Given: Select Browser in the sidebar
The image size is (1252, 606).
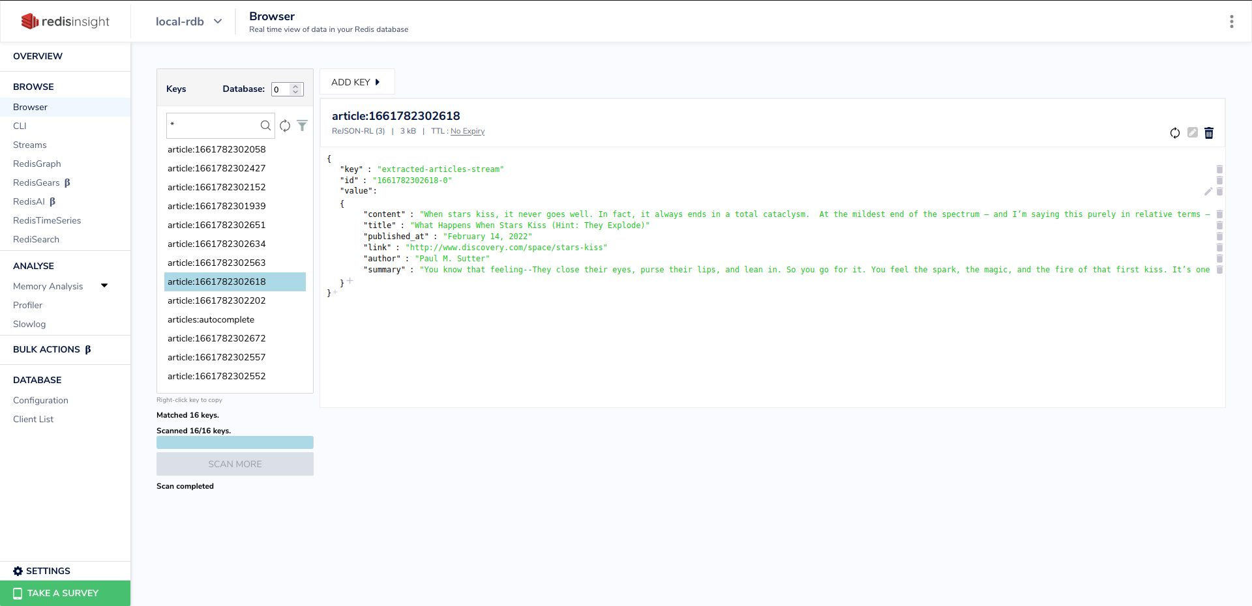Looking at the screenshot, I should click(65, 107).
